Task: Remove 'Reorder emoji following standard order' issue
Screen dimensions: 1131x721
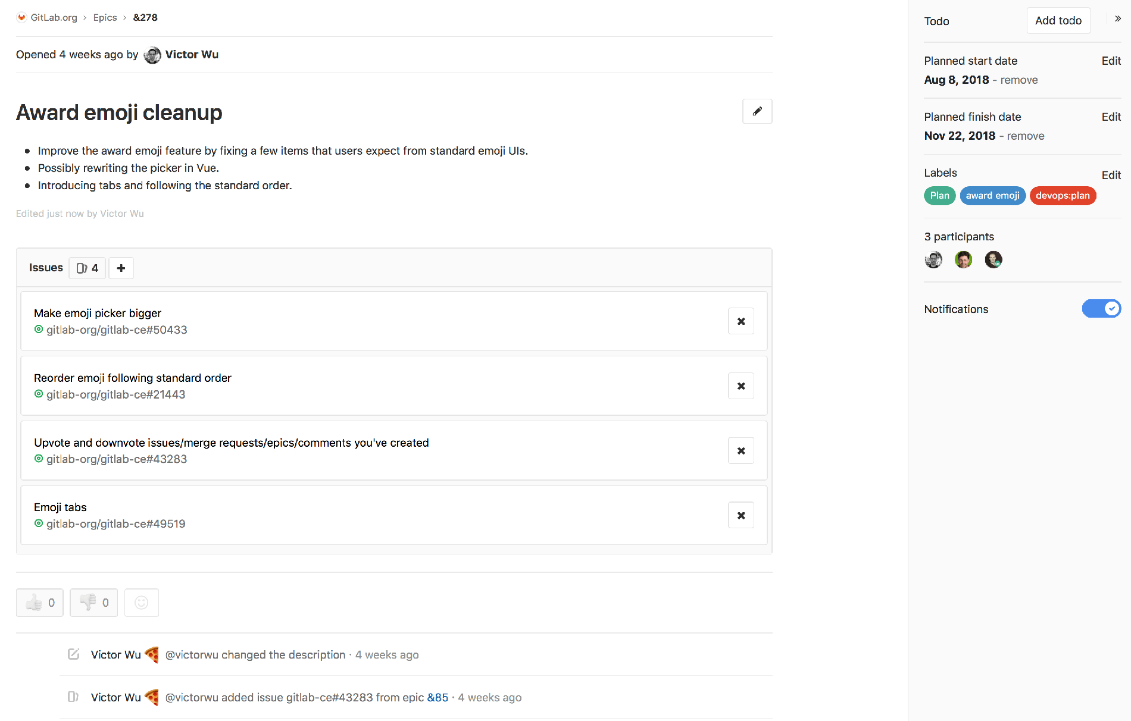Action: pyautogui.click(x=741, y=386)
